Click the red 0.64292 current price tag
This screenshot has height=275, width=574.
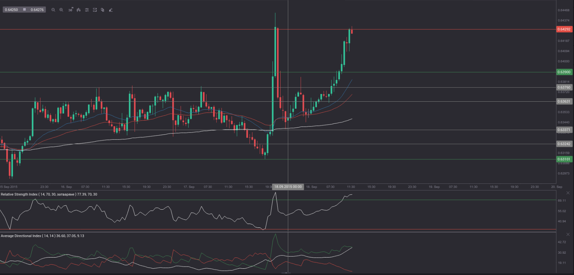pyautogui.click(x=564, y=29)
